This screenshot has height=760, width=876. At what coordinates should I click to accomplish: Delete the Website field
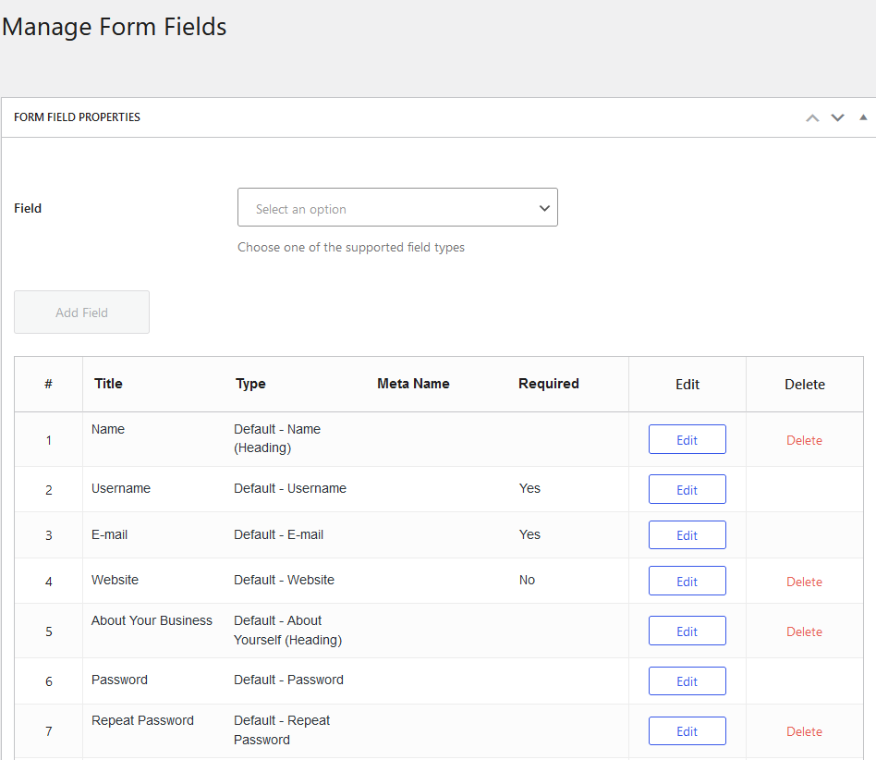pyautogui.click(x=804, y=582)
